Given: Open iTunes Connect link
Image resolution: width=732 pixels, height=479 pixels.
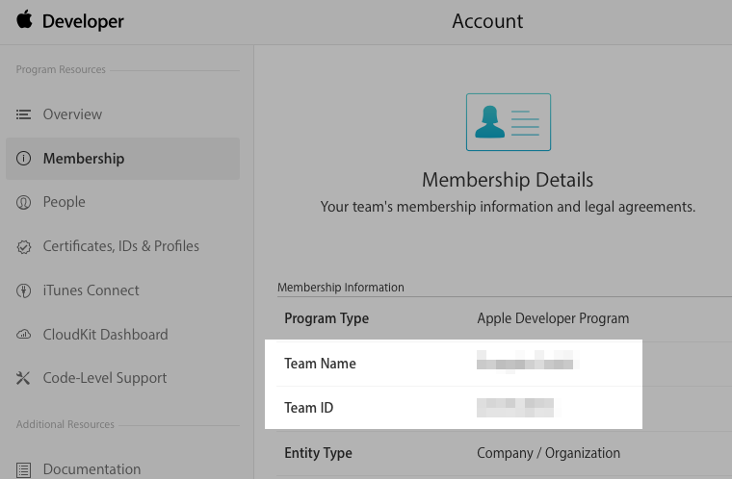Looking at the screenshot, I should coord(91,290).
